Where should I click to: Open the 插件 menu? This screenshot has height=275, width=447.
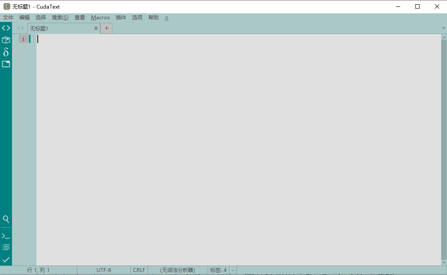(121, 18)
